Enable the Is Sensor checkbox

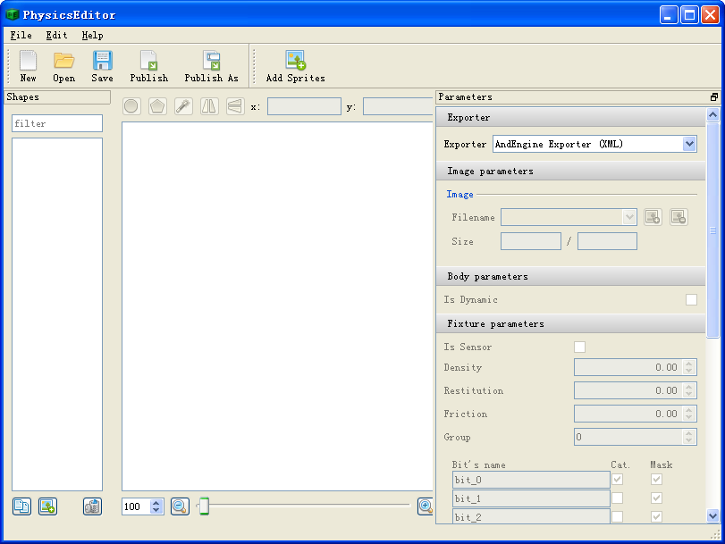[x=579, y=347]
